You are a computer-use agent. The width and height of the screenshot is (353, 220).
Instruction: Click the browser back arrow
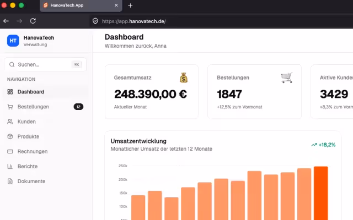tap(6, 21)
